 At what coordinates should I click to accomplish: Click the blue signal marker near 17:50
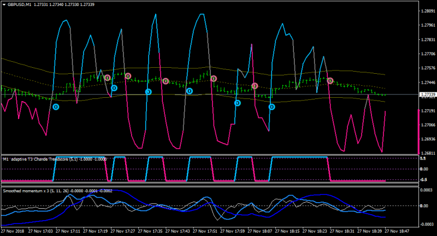(190, 91)
